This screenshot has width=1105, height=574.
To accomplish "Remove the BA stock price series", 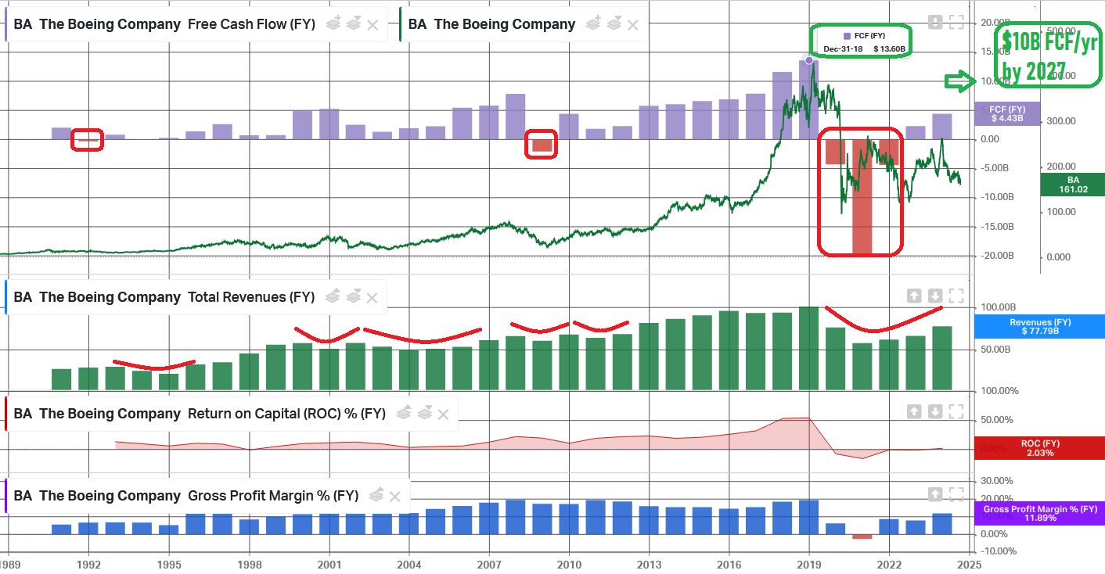I will (x=633, y=24).
